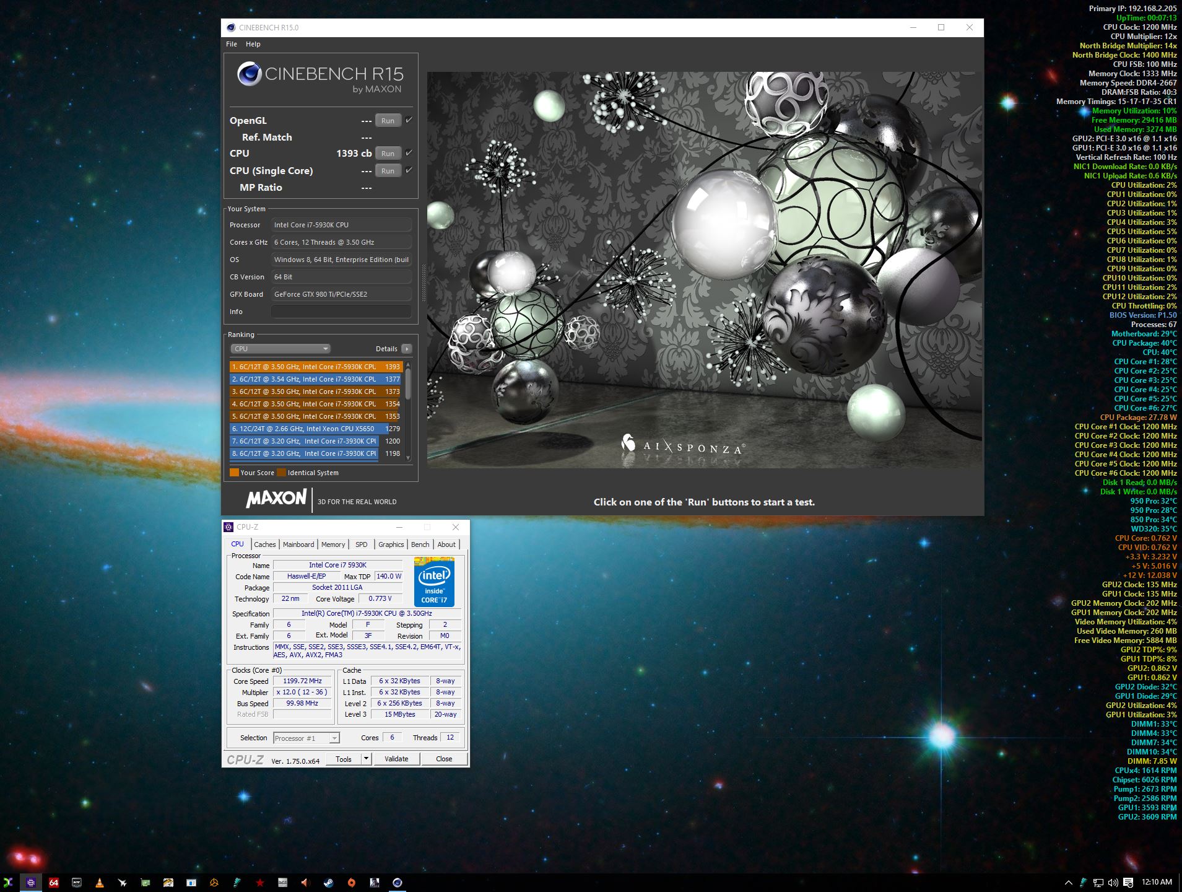Image resolution: width=1182 pixels, height=892 pixels.
Task: Click the Cinebench taskbar icon
Action: click(398, 882)
